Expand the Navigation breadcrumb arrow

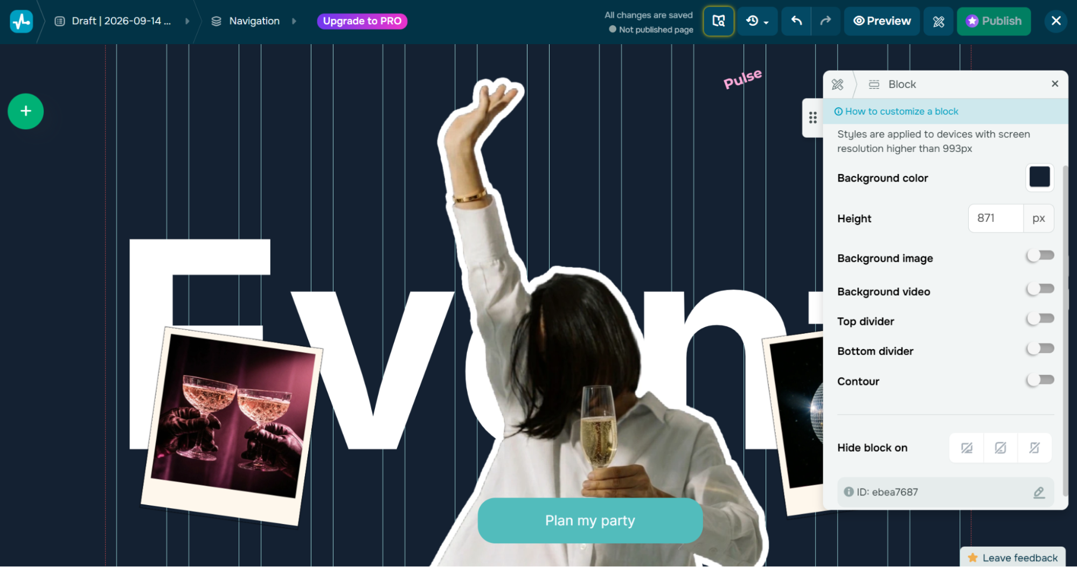[294, 21]
